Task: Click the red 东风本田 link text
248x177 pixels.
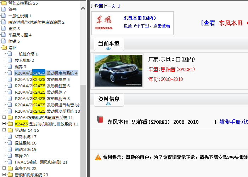Action: click(x=231, y=23)
